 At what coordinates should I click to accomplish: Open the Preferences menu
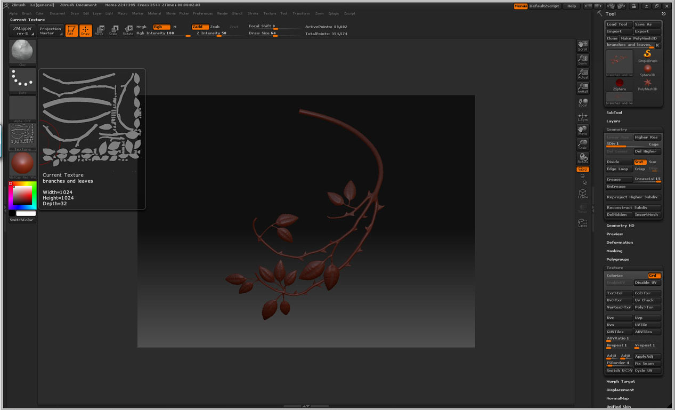203,13
